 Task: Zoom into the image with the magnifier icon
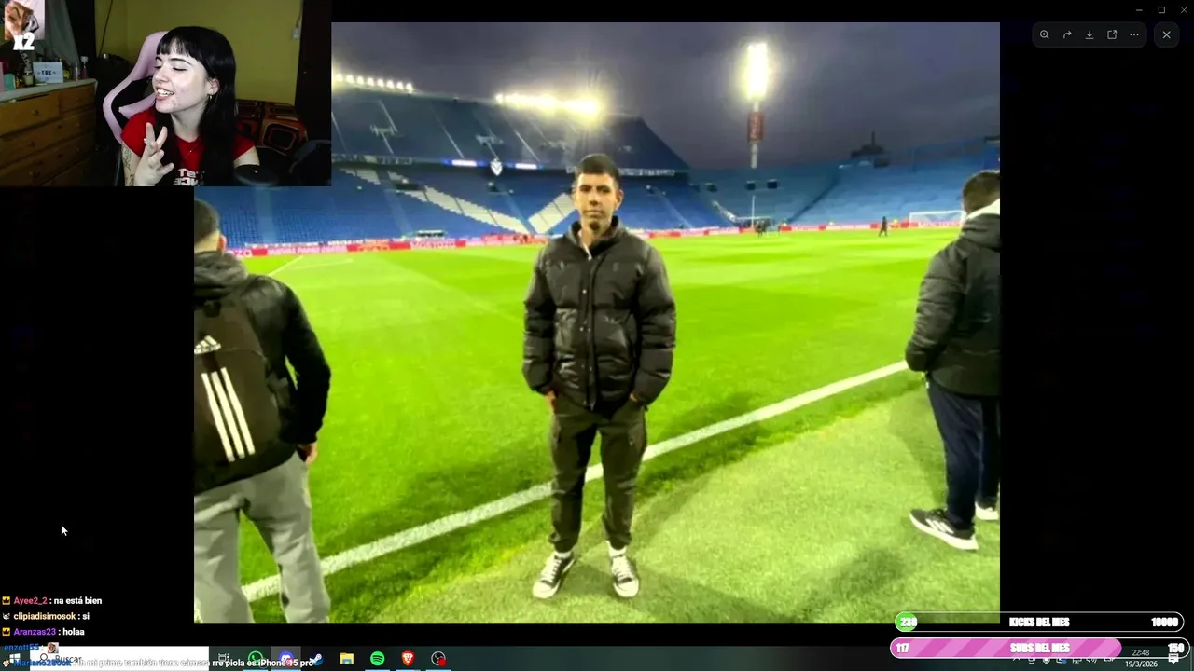tap(1044, 34)
